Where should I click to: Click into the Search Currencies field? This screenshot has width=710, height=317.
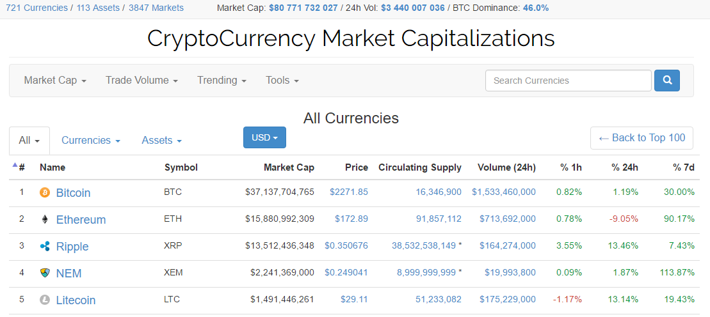pyautogui.click(x=568, y=81)
